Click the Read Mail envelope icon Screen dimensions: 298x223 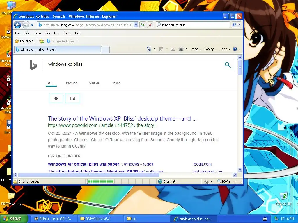tap(173, 49)
